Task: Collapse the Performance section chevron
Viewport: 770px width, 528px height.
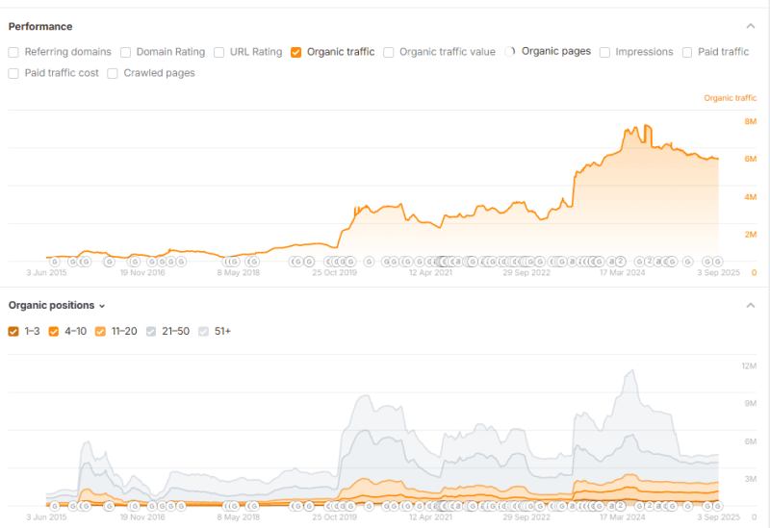Action: pos(750,26)
